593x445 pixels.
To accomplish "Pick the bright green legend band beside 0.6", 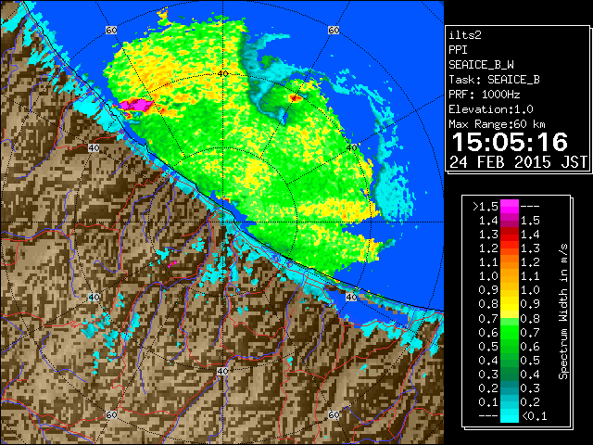I will 509,332.
